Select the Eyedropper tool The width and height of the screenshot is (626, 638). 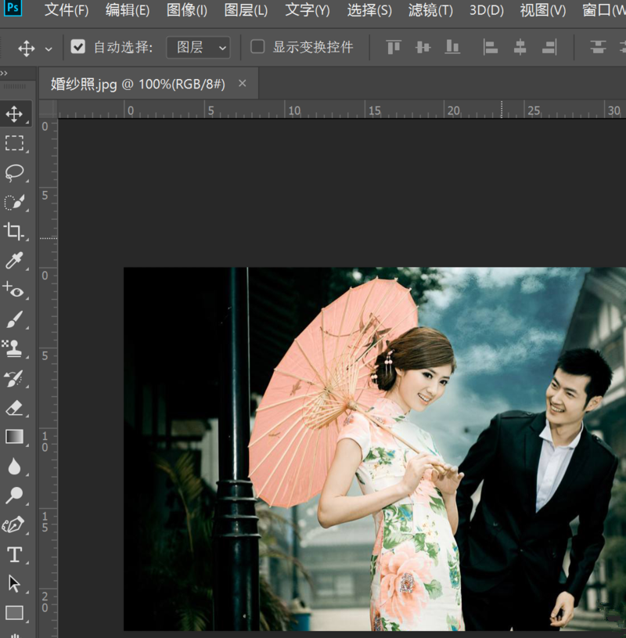(x=14, y=261)
